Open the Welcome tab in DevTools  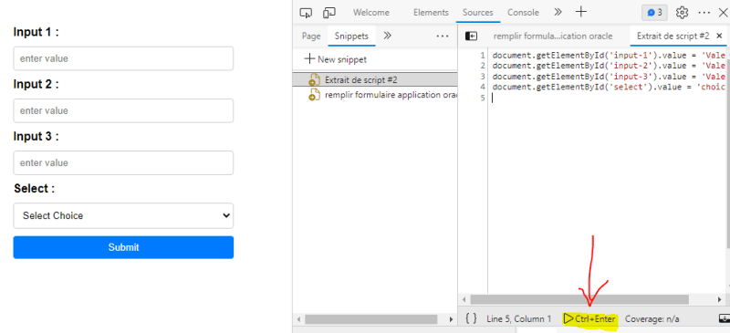click(x=371, y=13)
